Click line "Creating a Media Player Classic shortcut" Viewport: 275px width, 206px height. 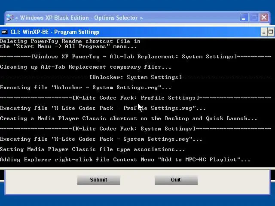pyautogui.click(x=128, y=118)
